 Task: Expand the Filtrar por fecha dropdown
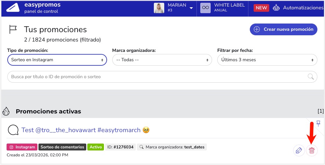tap(267, 60)
